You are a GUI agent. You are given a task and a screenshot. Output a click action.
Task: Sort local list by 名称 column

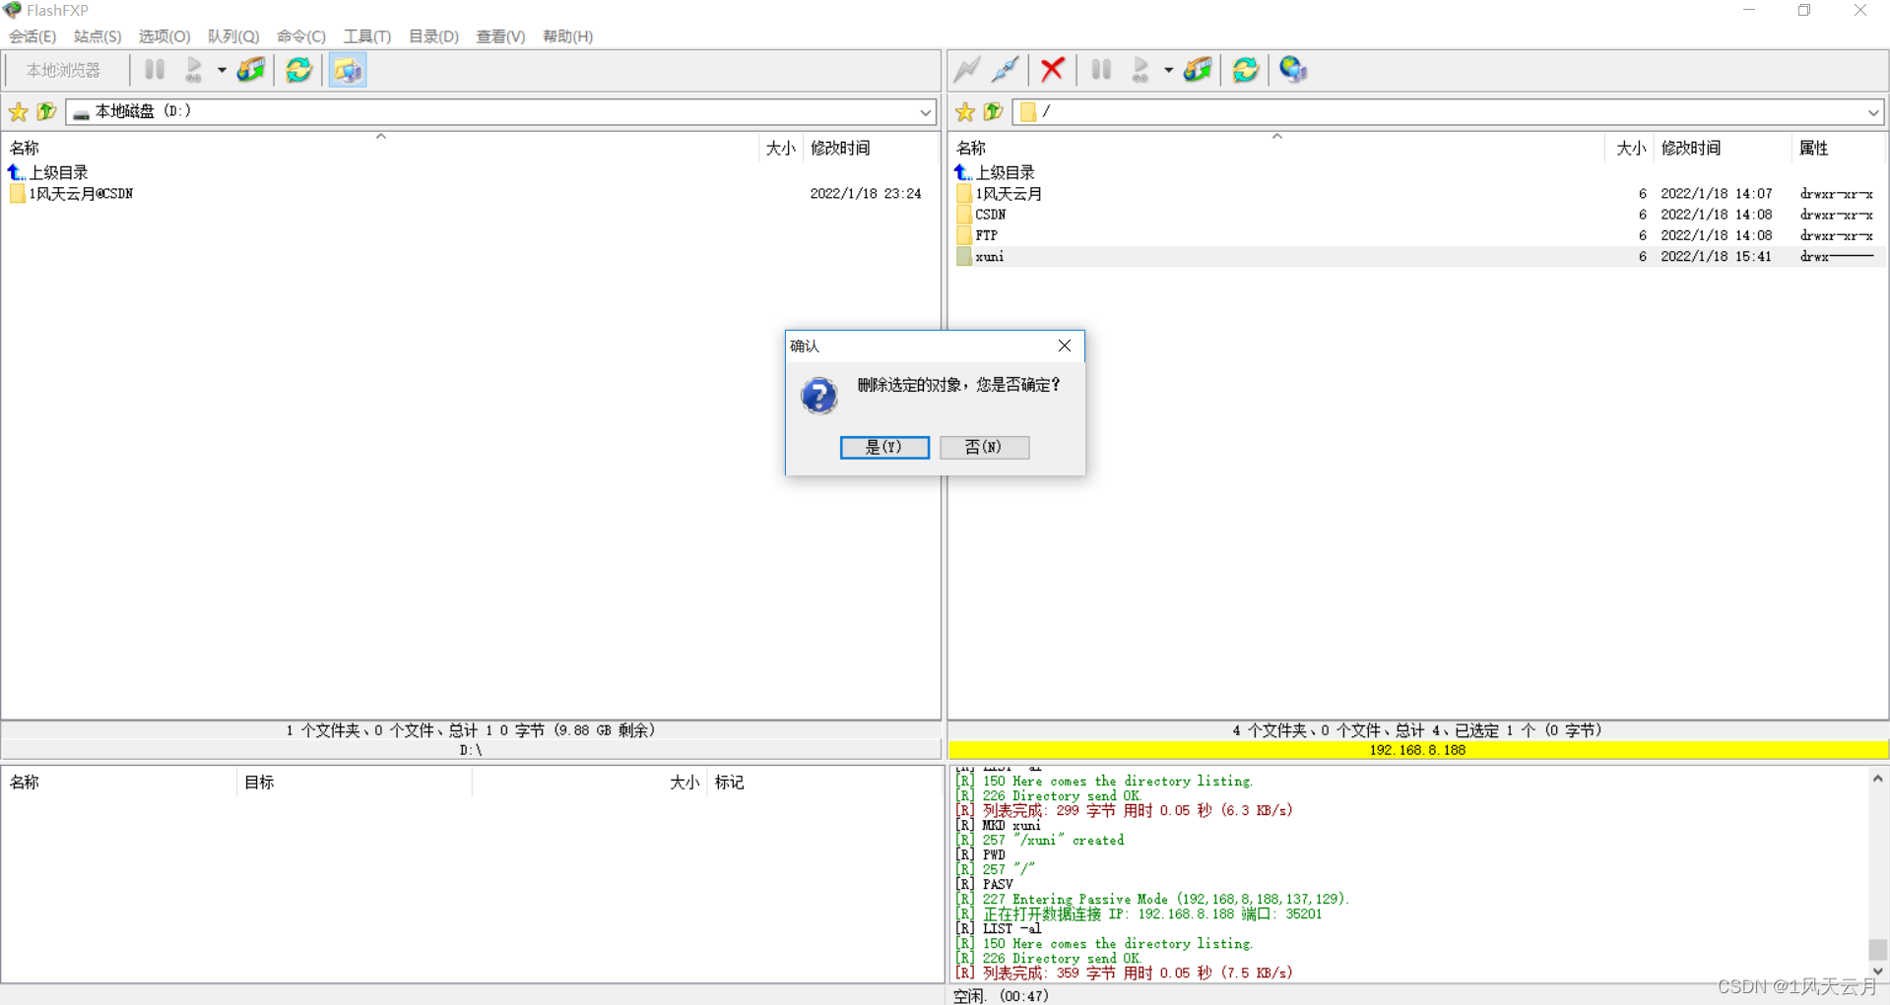pyautogui.click(x=380, y=148)
